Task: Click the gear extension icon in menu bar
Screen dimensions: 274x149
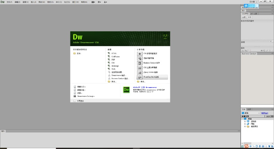Action: (99, 2)
